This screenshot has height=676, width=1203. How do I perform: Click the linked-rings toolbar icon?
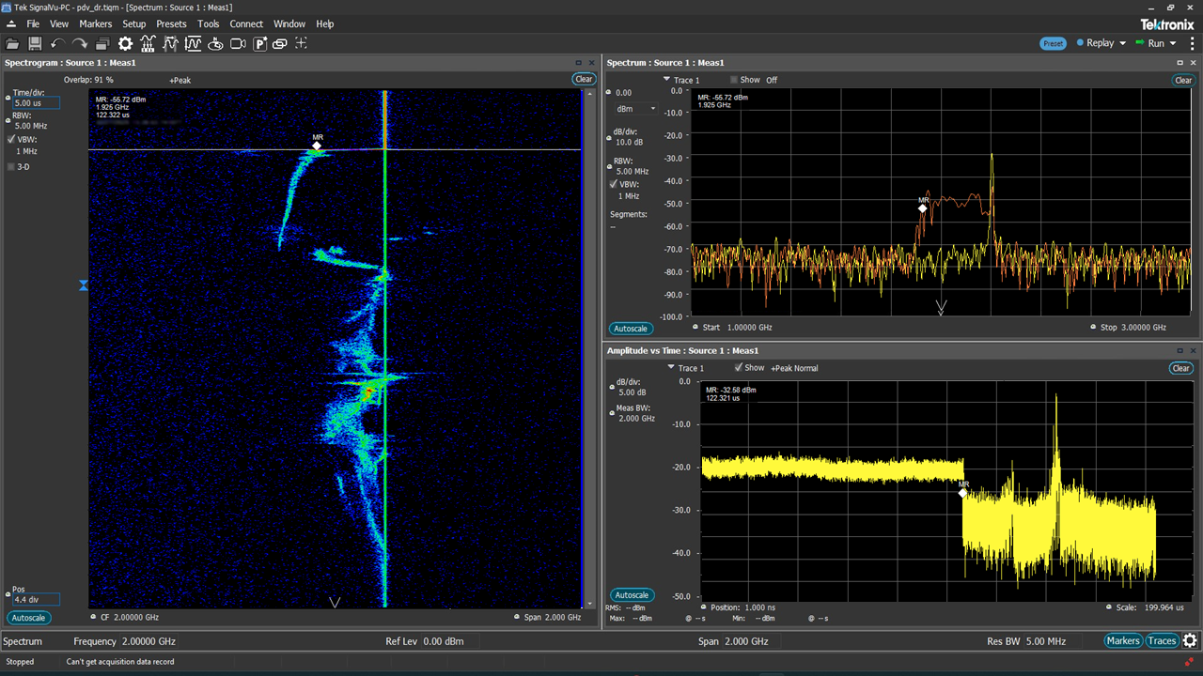click(x=279, y=43)
